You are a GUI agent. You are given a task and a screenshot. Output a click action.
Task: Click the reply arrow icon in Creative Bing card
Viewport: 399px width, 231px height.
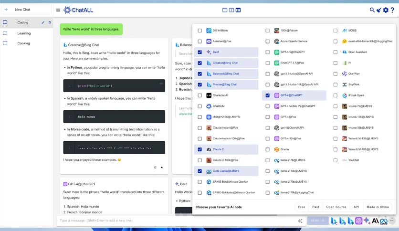162,168
